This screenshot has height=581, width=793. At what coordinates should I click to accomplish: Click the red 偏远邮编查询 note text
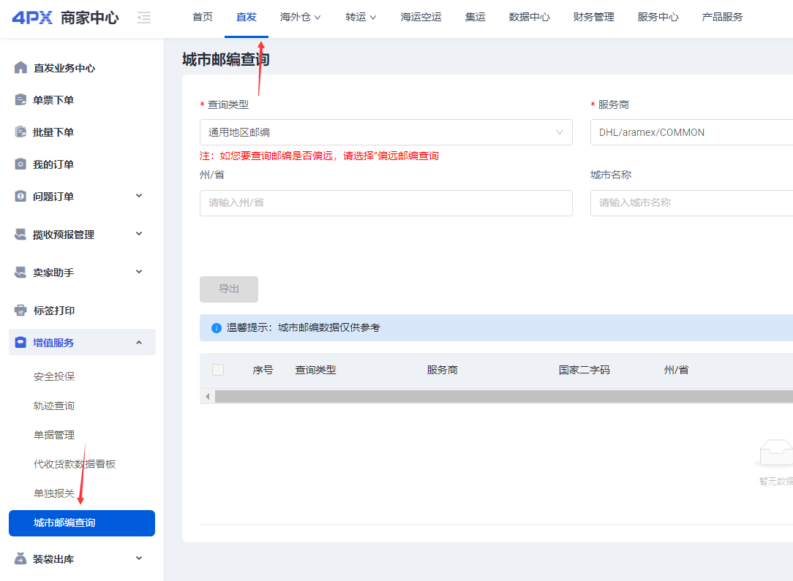tap(319, 156)
